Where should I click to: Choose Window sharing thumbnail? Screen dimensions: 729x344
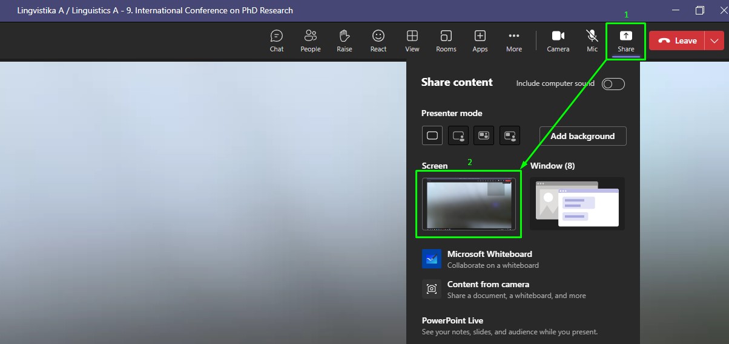point(577,204)
